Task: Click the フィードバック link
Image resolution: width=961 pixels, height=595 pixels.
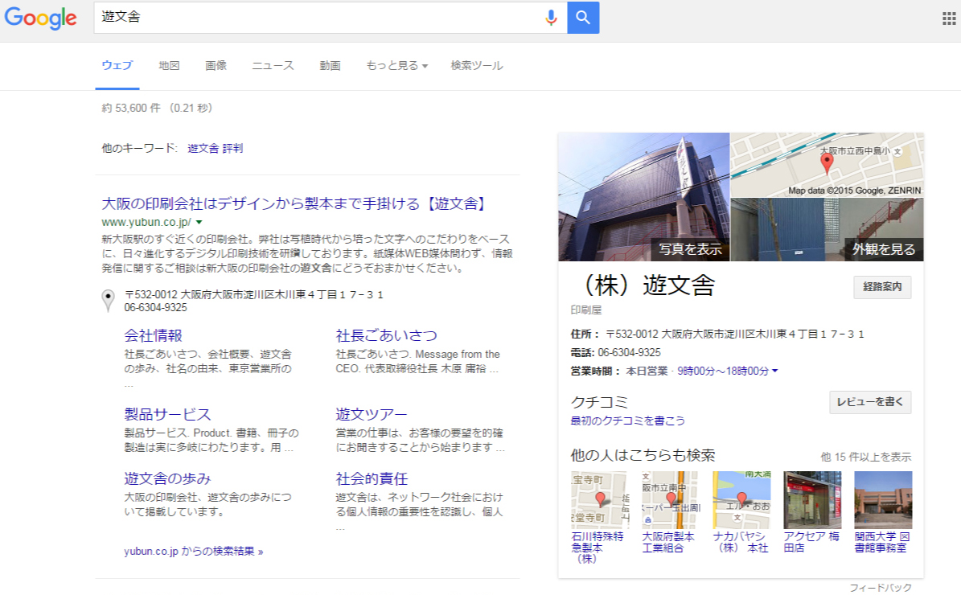Action: coord(881,588)
